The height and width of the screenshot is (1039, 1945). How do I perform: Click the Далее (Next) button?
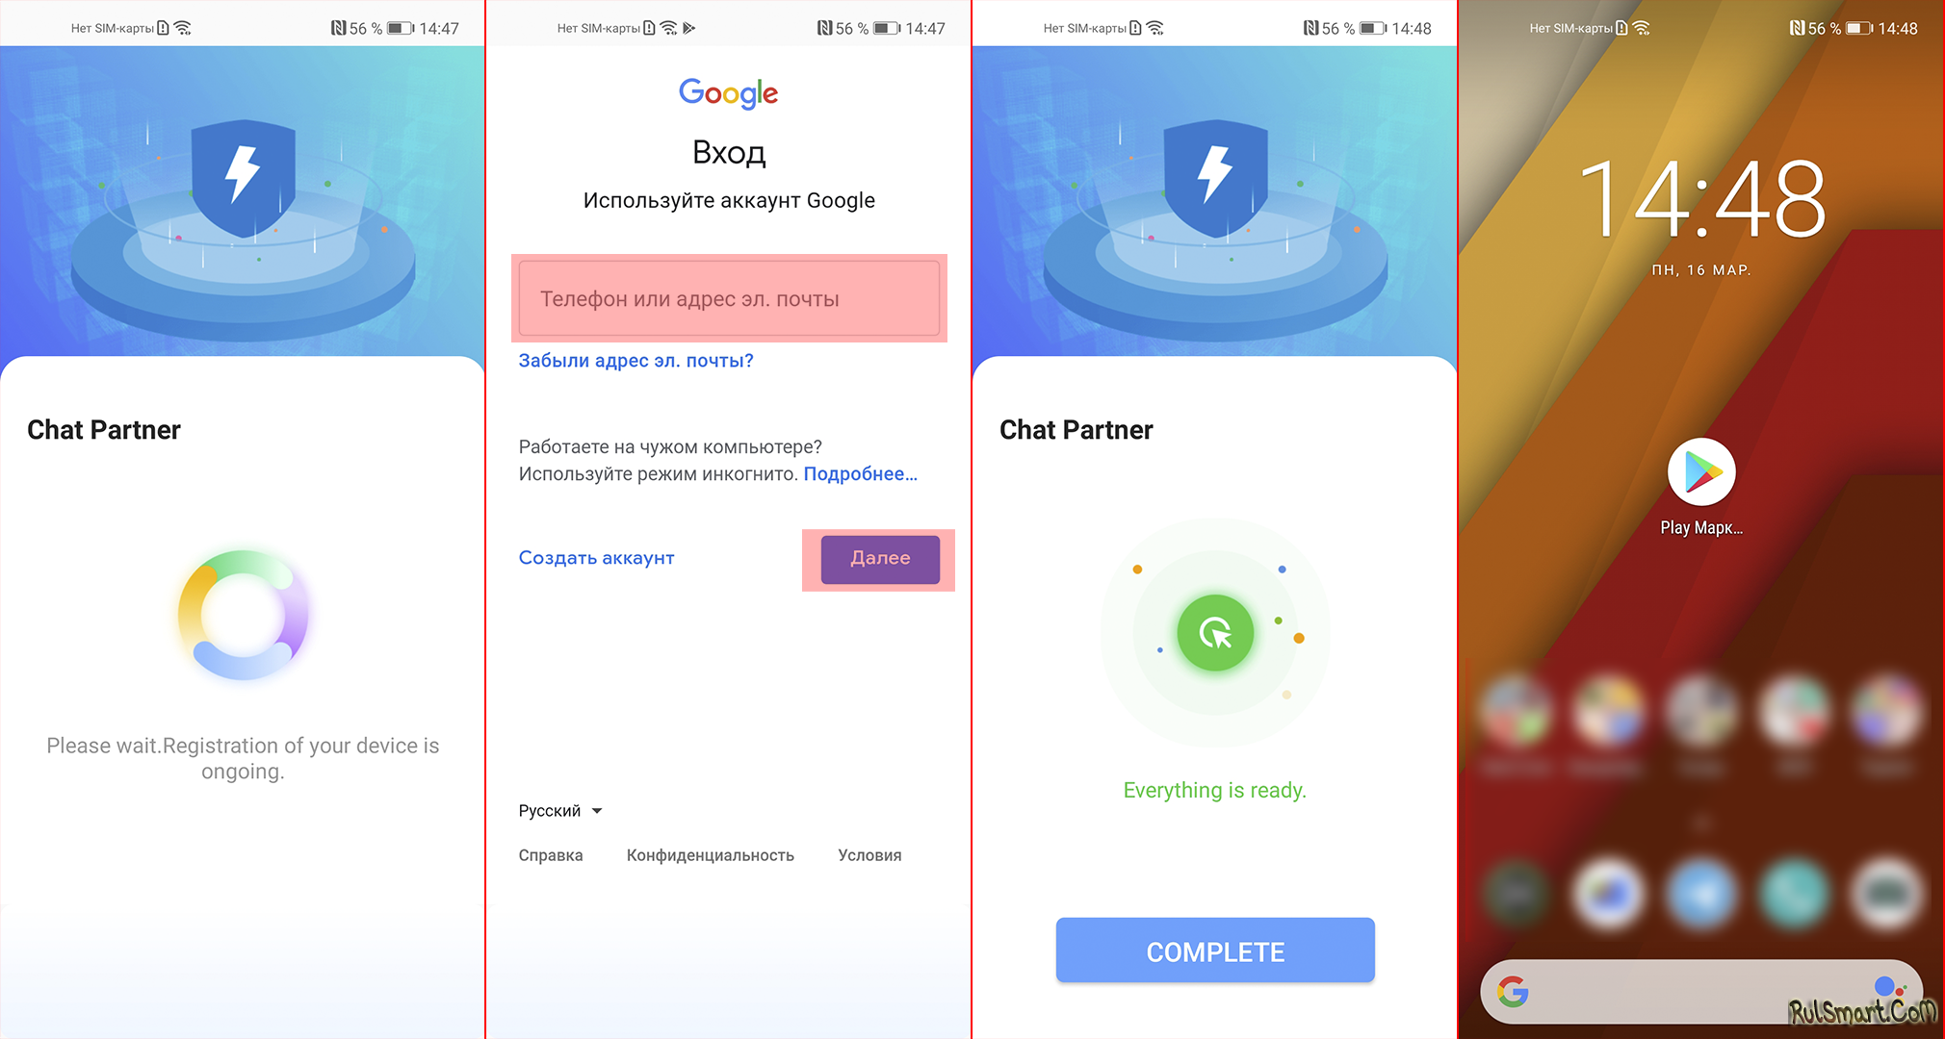882,557
